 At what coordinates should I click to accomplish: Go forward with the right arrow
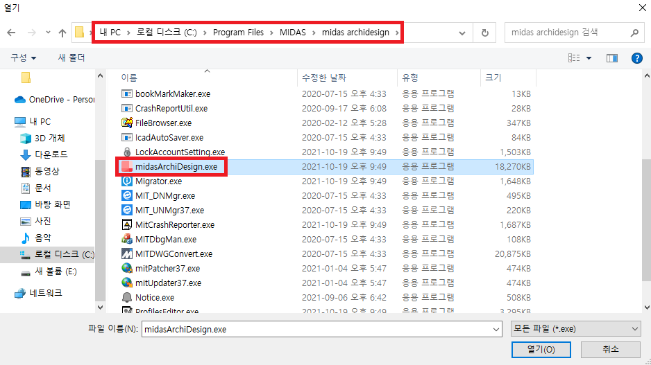point(31,33)
